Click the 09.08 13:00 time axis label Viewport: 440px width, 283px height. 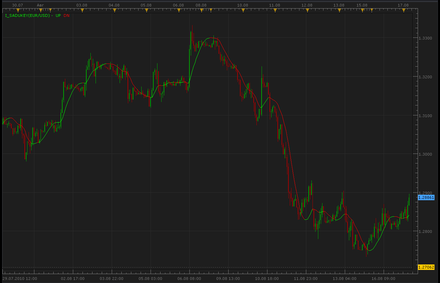coord(228,278)
